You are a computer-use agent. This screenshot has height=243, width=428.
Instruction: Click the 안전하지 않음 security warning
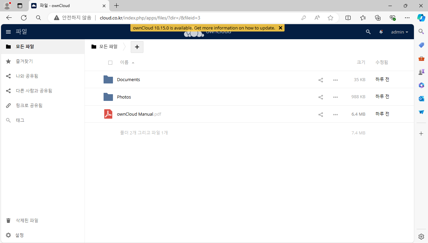72,18
